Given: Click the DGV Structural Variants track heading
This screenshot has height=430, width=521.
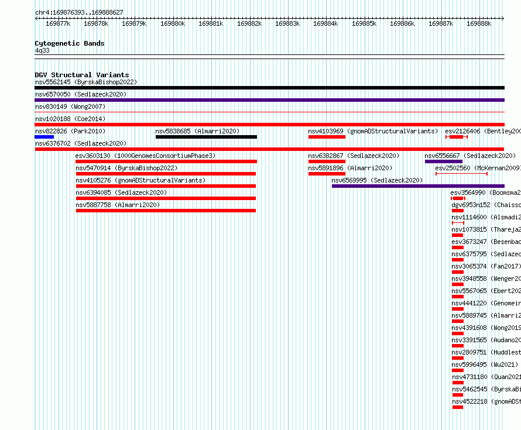Looking at the screenshot, I should [x=82, y=75].
